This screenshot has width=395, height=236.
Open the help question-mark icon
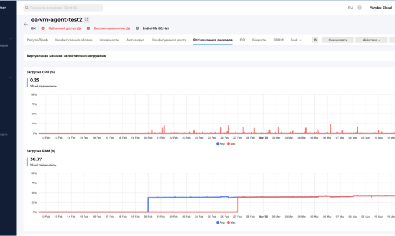point(360,8)
